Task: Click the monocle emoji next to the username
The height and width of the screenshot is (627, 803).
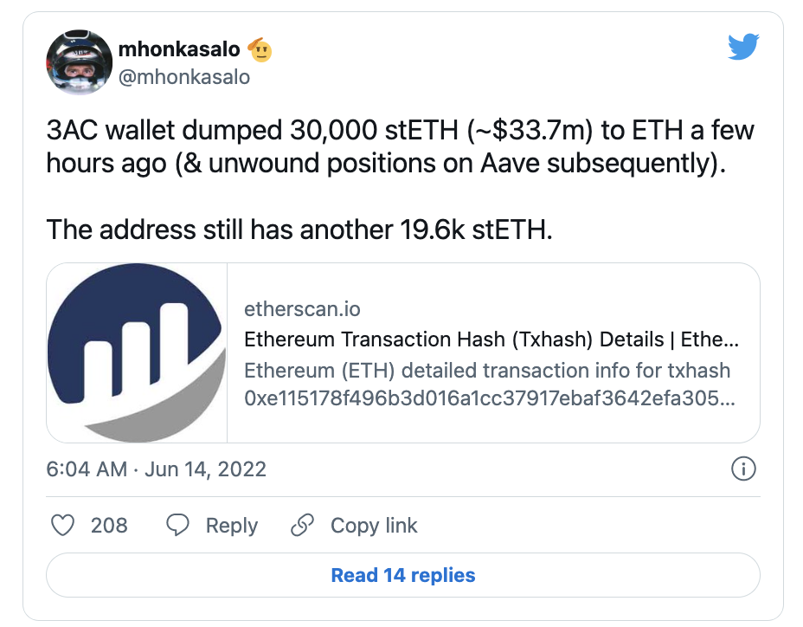Action: click(261, 49)
